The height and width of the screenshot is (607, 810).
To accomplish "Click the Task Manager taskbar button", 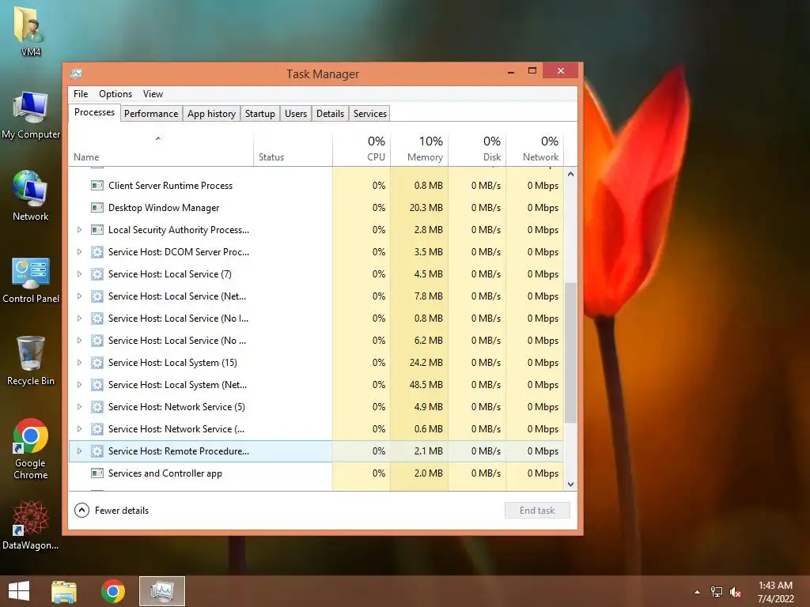I will [x=162, y=591].
